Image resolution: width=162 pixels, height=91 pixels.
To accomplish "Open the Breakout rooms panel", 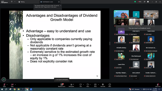I will point(62,85).
